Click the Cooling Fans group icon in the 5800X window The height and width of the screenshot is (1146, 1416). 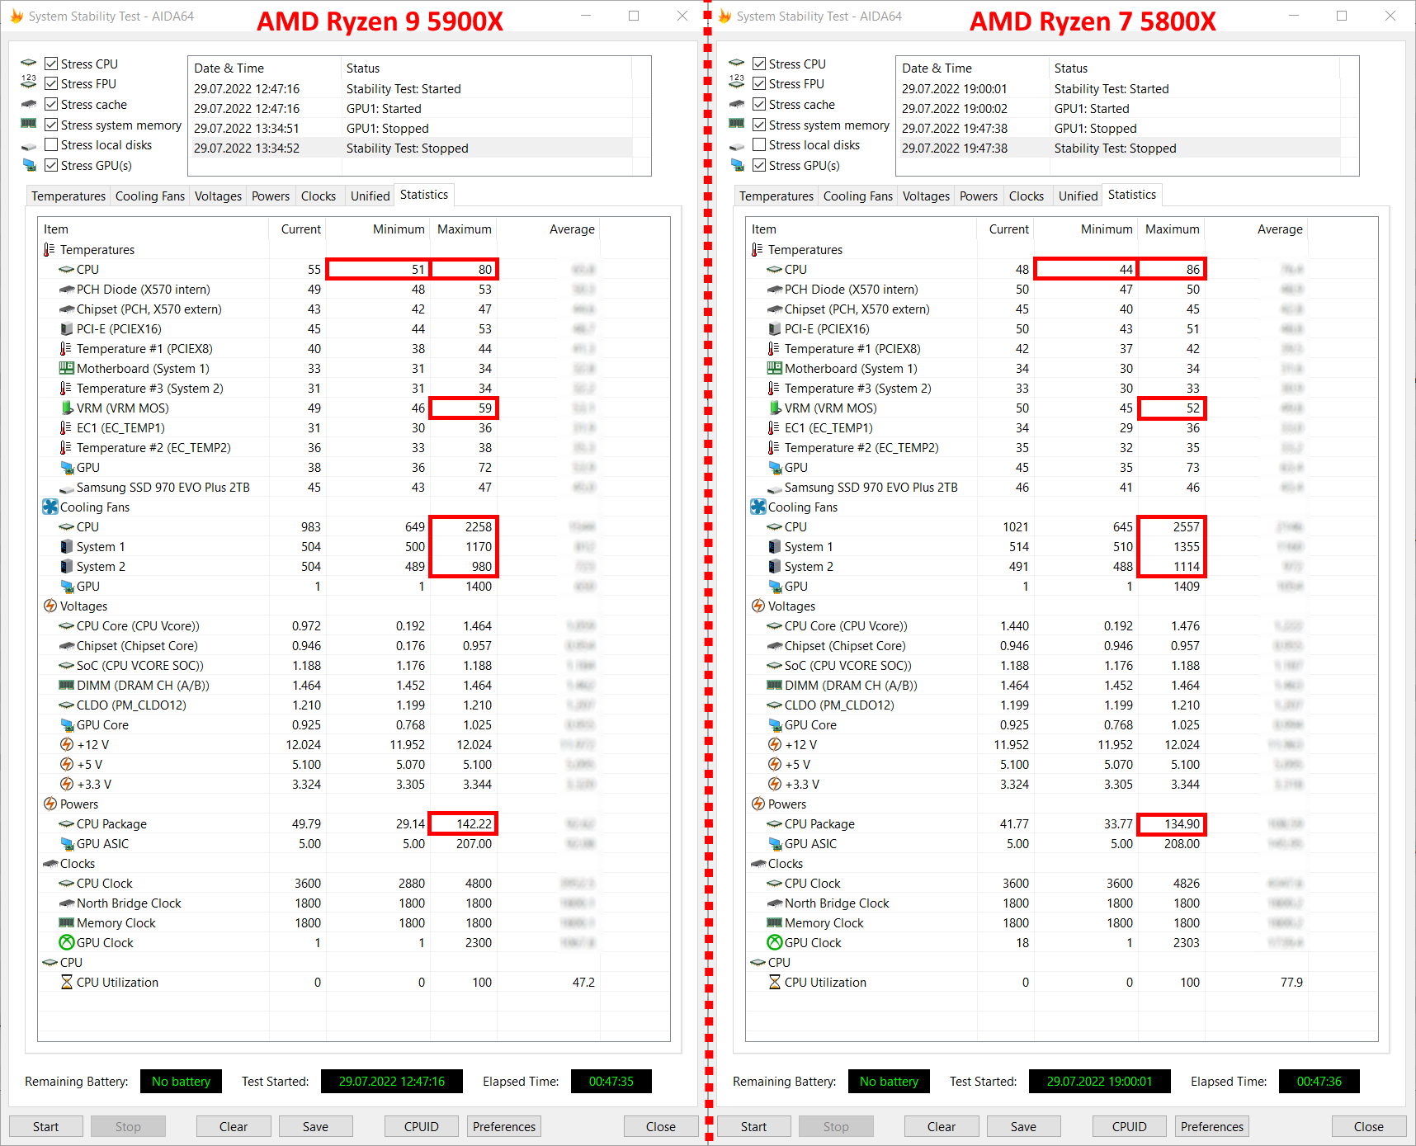pos(758,507)
